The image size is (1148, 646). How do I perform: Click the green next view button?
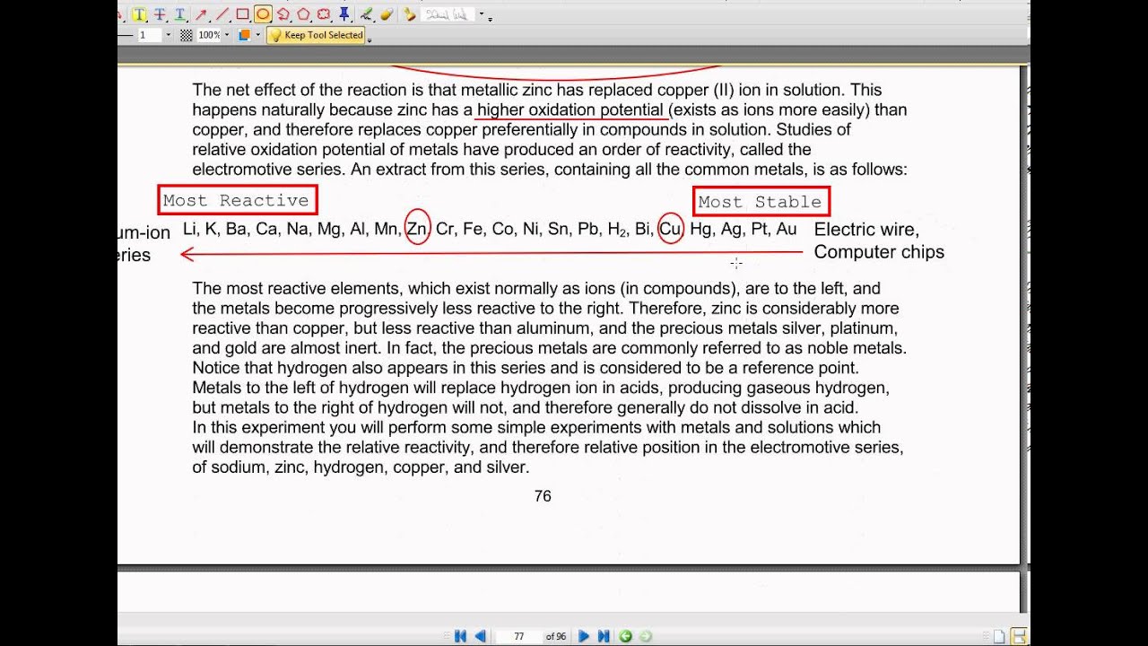click(x=646, y=636)
